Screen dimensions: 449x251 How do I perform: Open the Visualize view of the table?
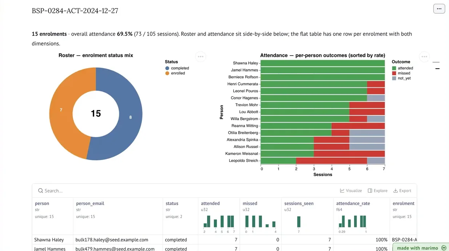[351, 191]
